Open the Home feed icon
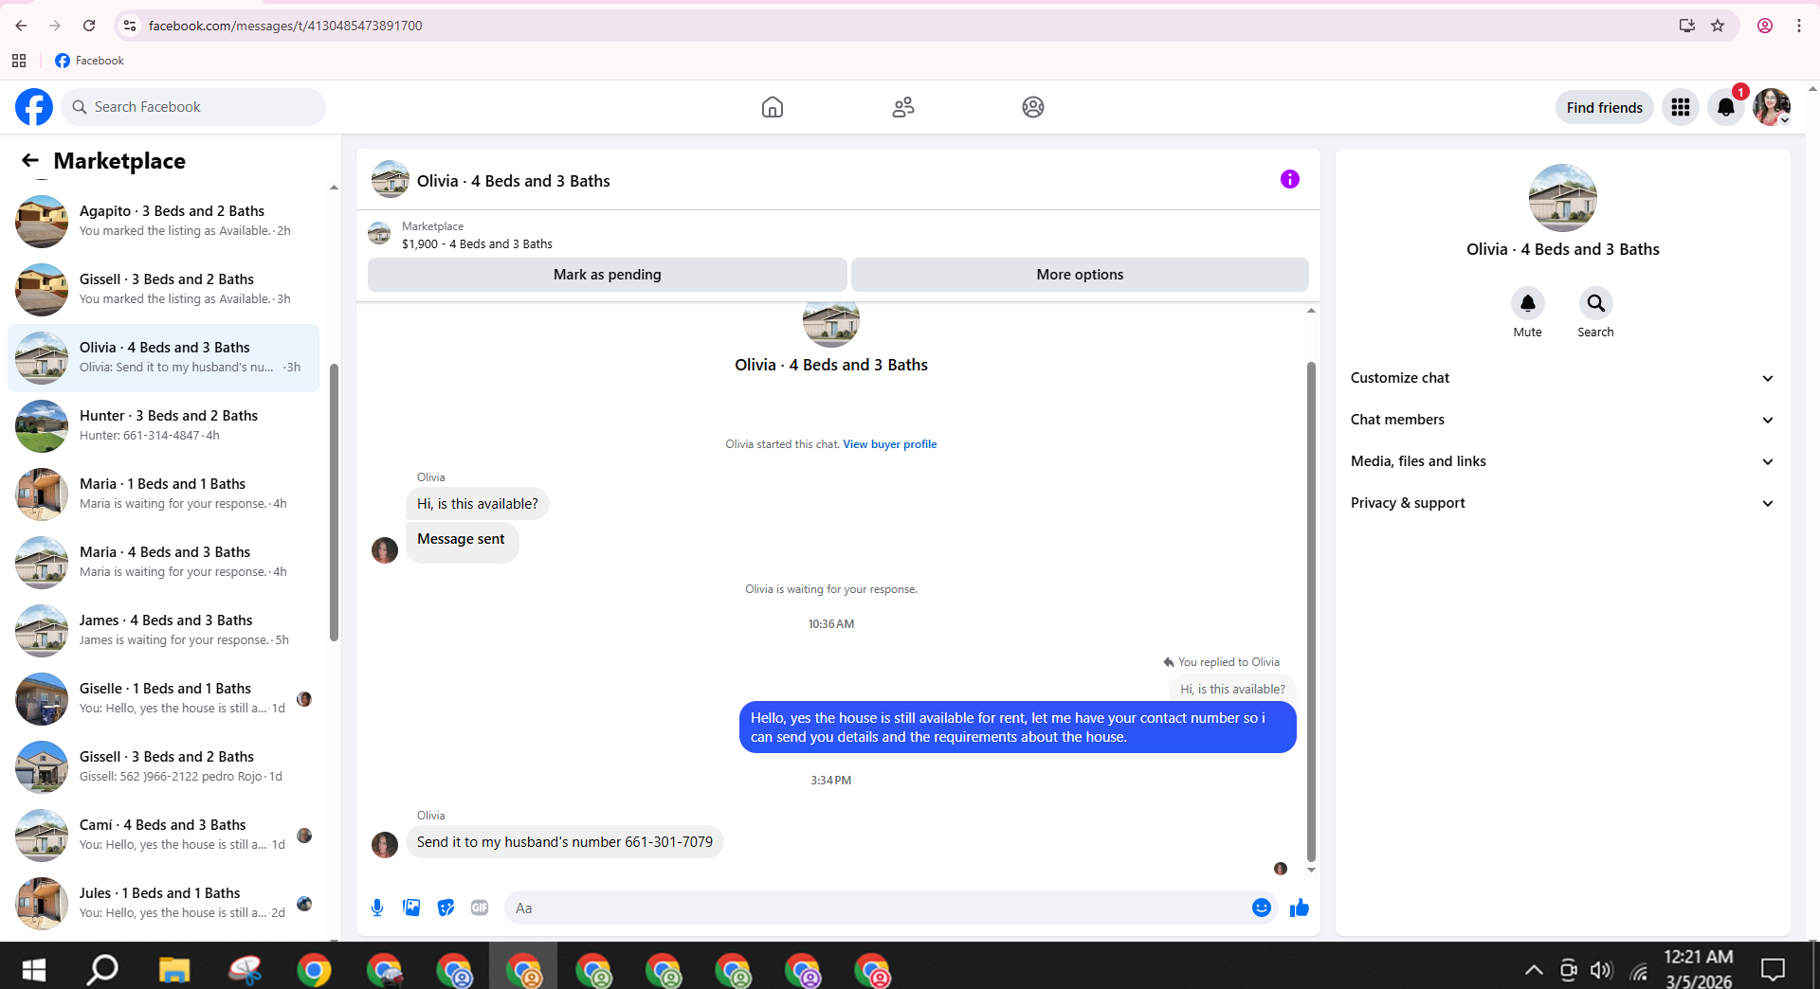Viewport: 1820px width, 989px height. (773, 107)
